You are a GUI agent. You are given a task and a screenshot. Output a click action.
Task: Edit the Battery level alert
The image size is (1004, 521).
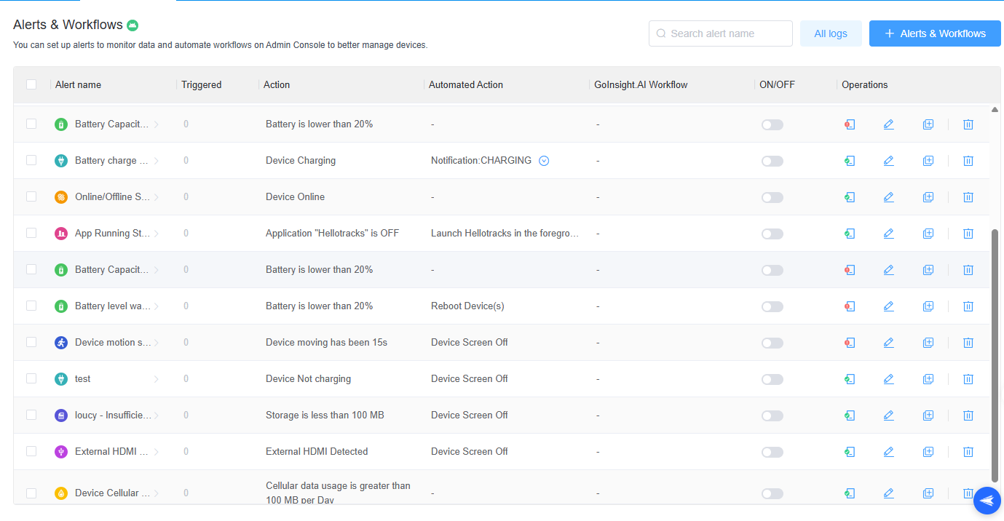[x=888, y=306]
